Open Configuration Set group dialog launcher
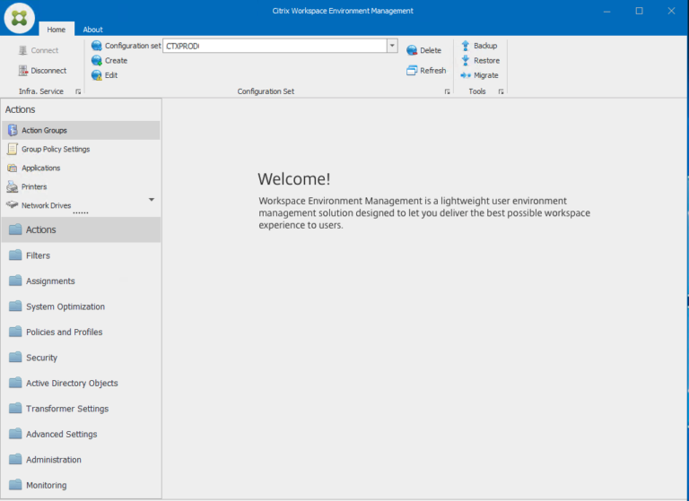Image resolution: width=689 pixels, height=501 pixels. (x=448, y=91)
